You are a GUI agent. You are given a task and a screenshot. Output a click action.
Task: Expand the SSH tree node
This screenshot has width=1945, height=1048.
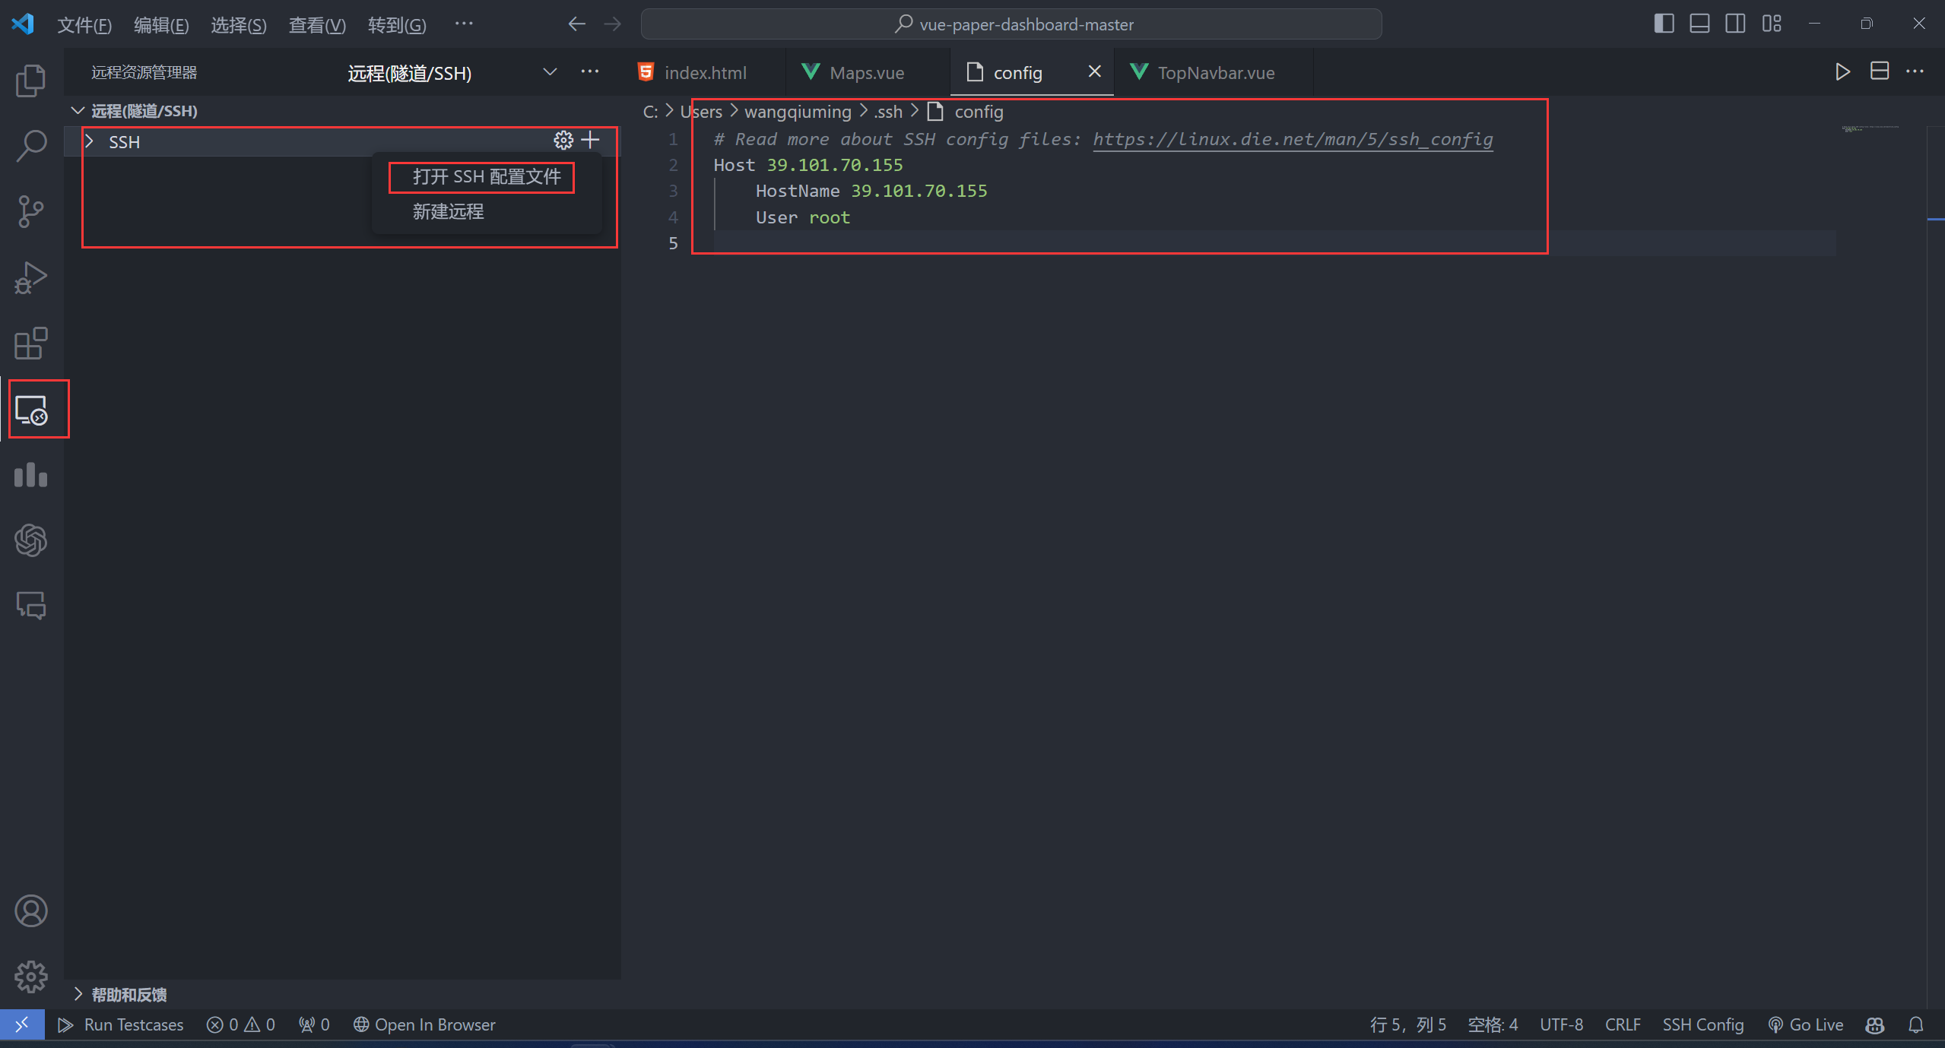click(90, 141)
